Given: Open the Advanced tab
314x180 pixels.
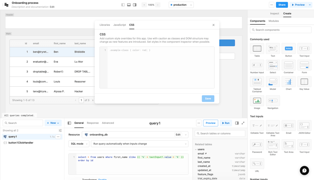Looking at the screenshot, I should point(108,123).
